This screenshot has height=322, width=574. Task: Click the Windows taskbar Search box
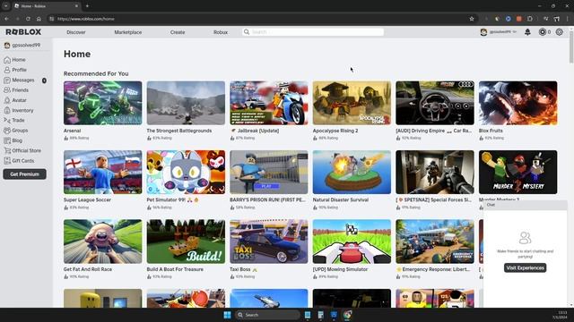pos(267,315)
